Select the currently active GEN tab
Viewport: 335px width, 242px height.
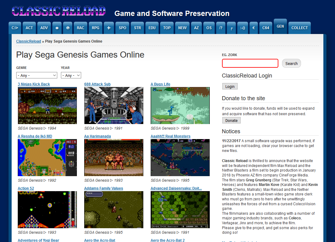click(280, 26)
